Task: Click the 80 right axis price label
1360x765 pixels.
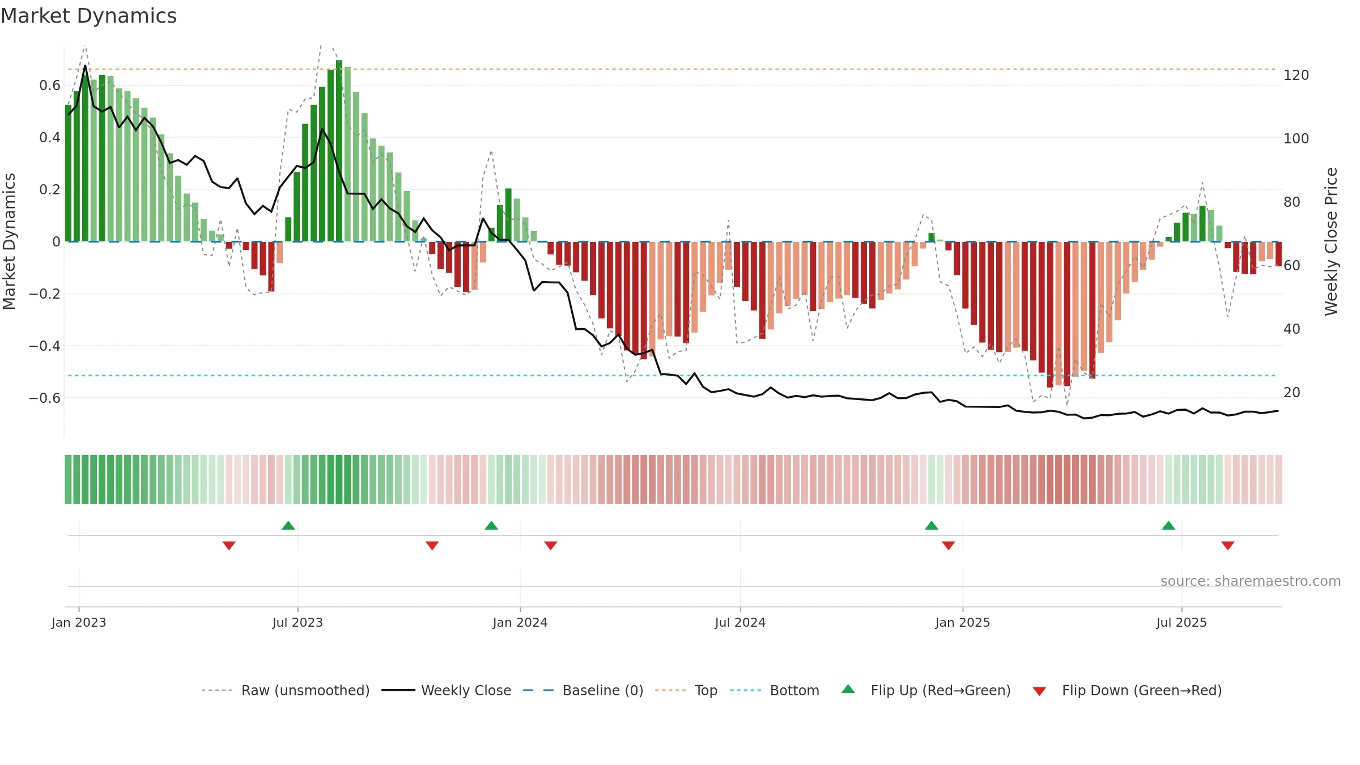Action: coord(1292,202)
